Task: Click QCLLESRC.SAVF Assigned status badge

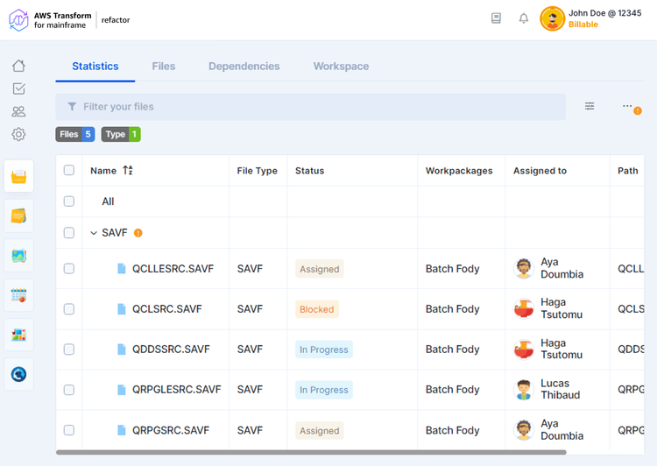Action: [319, 269]
